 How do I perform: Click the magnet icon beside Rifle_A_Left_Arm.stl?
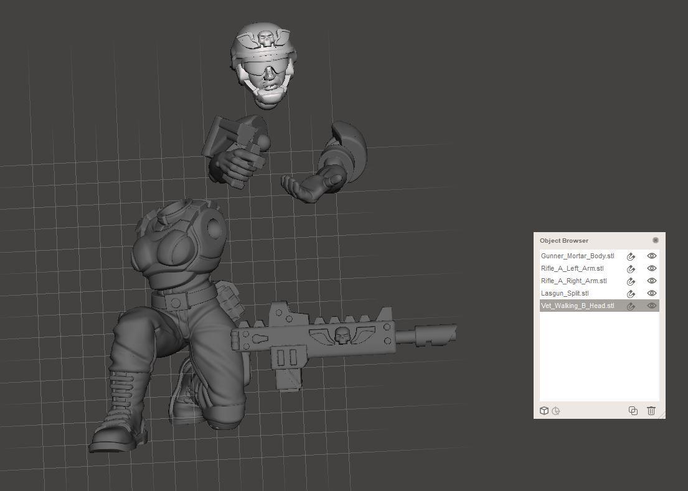631,269
